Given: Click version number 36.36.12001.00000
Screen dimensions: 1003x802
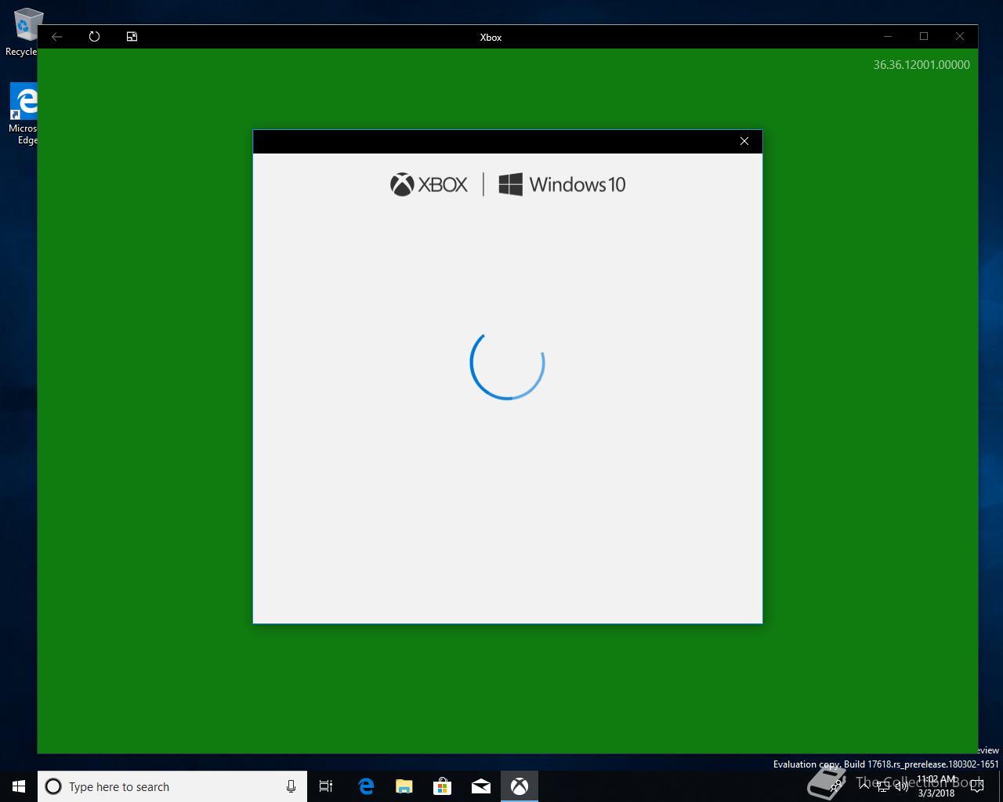Looking at the screenshot, I should tap(922, 65).
